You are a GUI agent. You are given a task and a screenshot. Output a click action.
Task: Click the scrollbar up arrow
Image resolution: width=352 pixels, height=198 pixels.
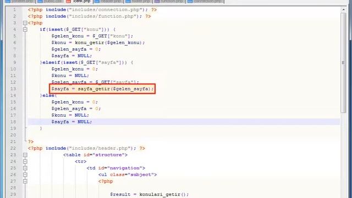point(343,10)
